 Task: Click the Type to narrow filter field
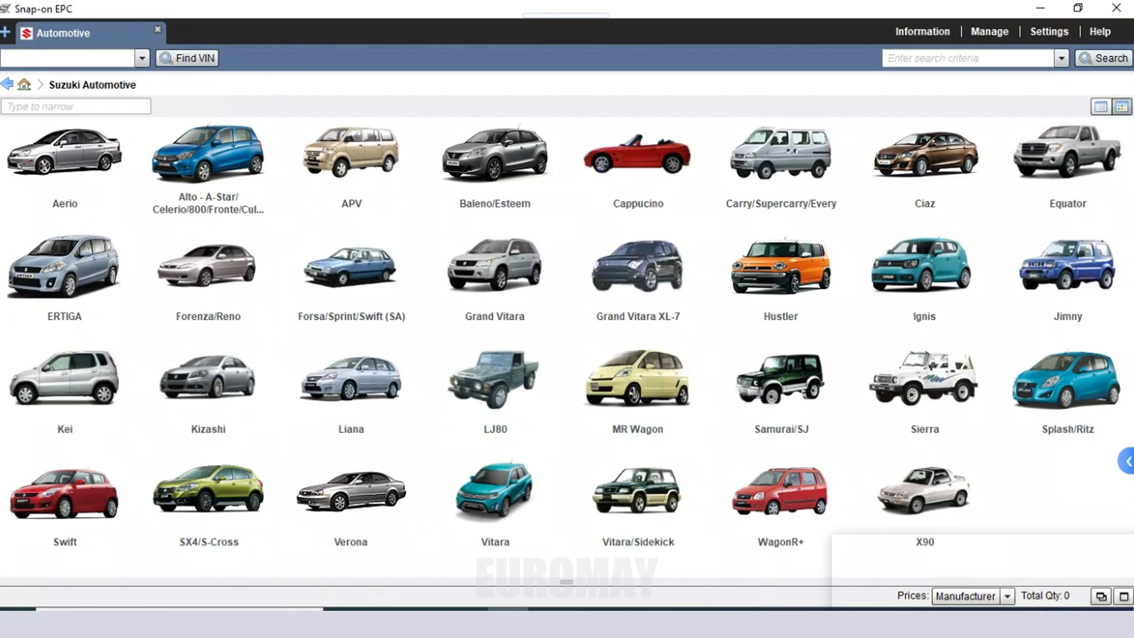coord(76,106)
